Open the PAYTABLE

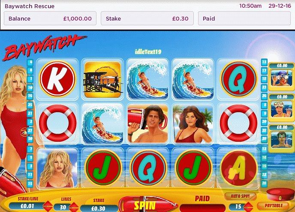(x=274, y=206)
